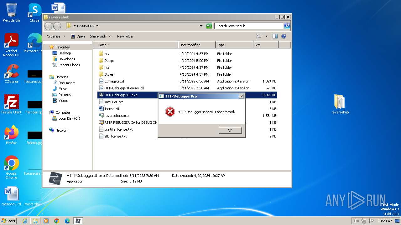Select HTTPDebuggerUI.exe file row

tap(187, 95)
